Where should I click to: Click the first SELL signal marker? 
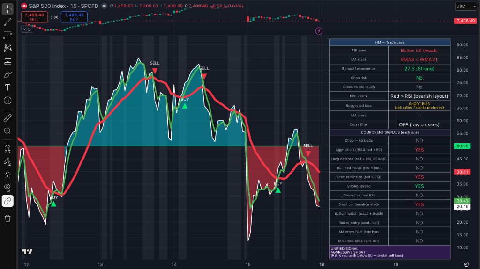[155, 71]
